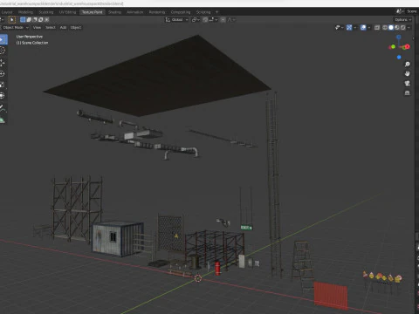Click the zoom viewport magnifier icon

tap(408, 64)
